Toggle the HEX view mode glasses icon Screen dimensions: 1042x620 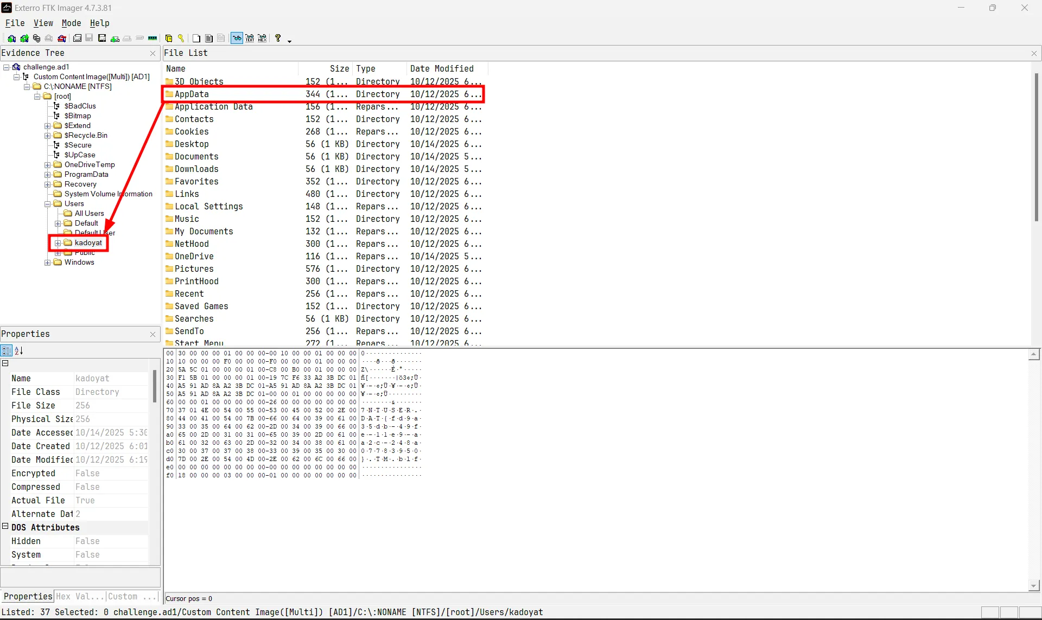click(x=262, y=39)
